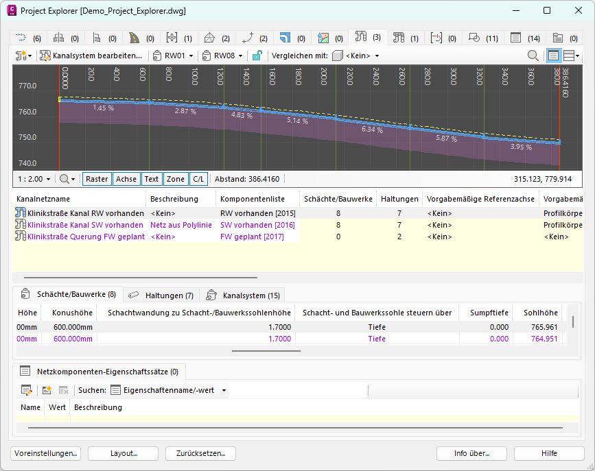Click the magnifier search icon in the top toolbar
The image size is (595, 471).
click(x=533, y=56)
